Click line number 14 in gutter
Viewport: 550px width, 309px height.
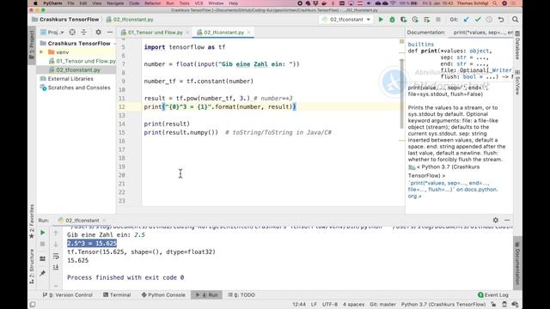pos(122,124)
